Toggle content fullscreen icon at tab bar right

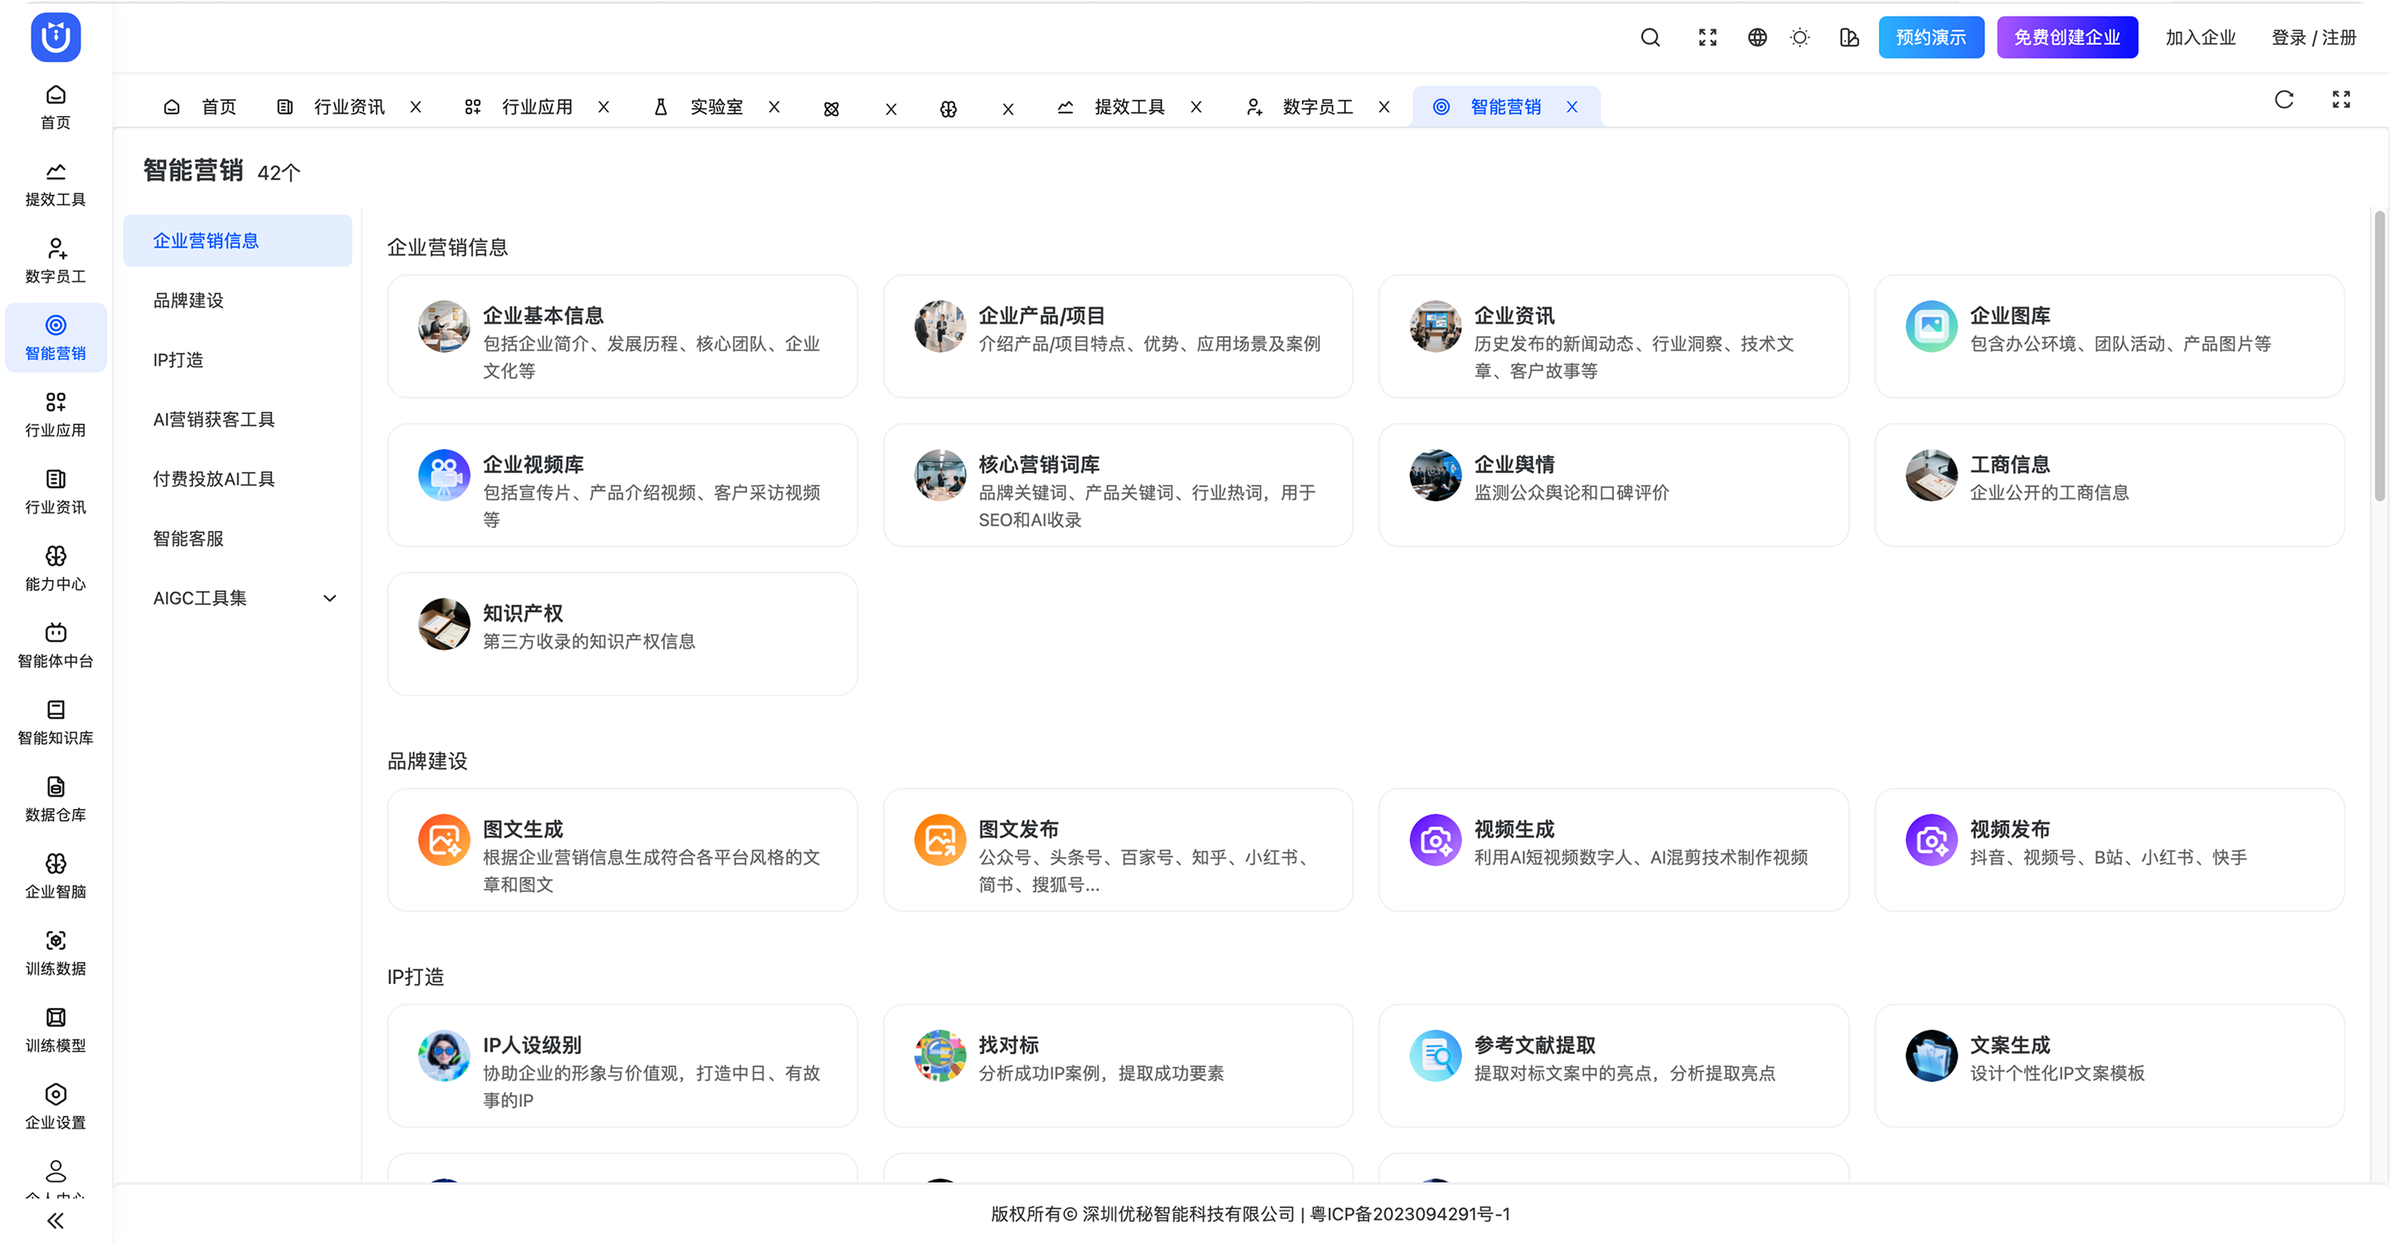[x=2341, y=100]
